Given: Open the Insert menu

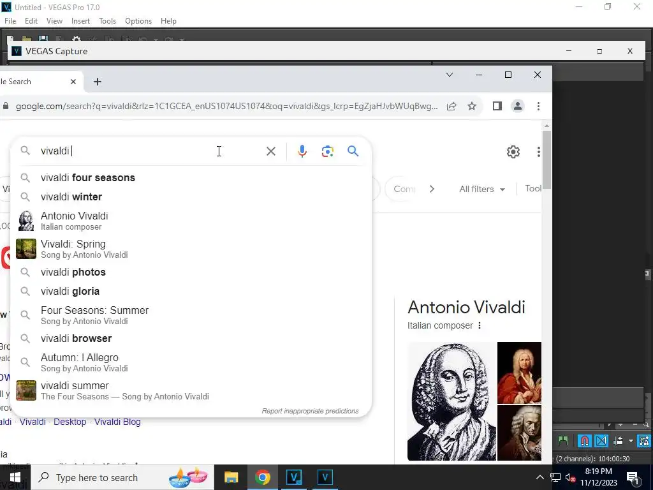Looking at the screenshot, I should coord(80,21).
